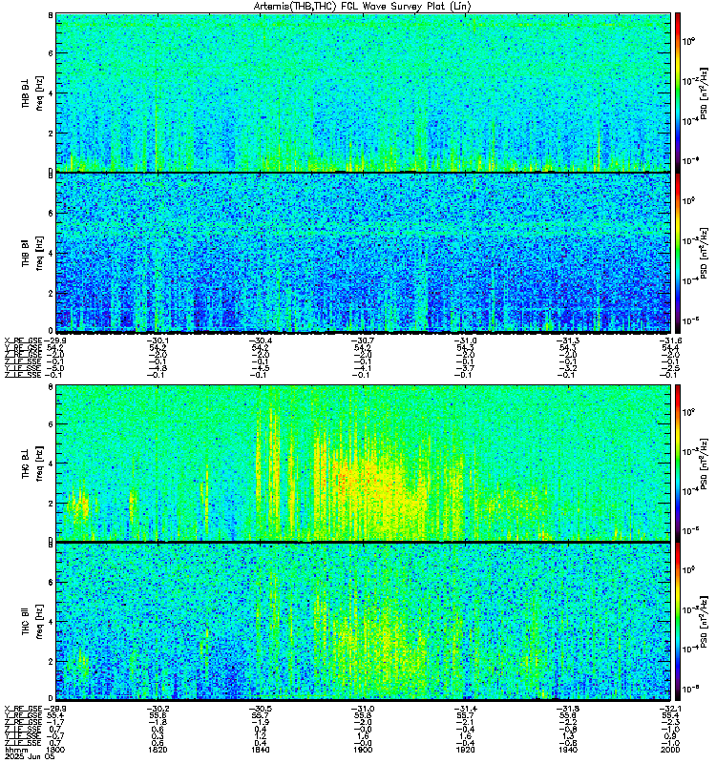This screenshot has height=763, width=716.
Task: Click the THC B-parallel PSD [nT²/Hz] colorbar label
Action: click(704, 622)
